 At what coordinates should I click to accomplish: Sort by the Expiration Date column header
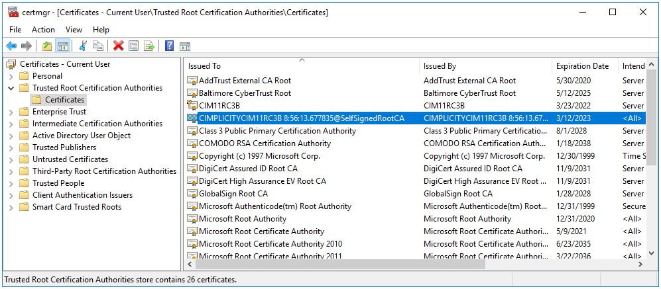tap(585, 66)
